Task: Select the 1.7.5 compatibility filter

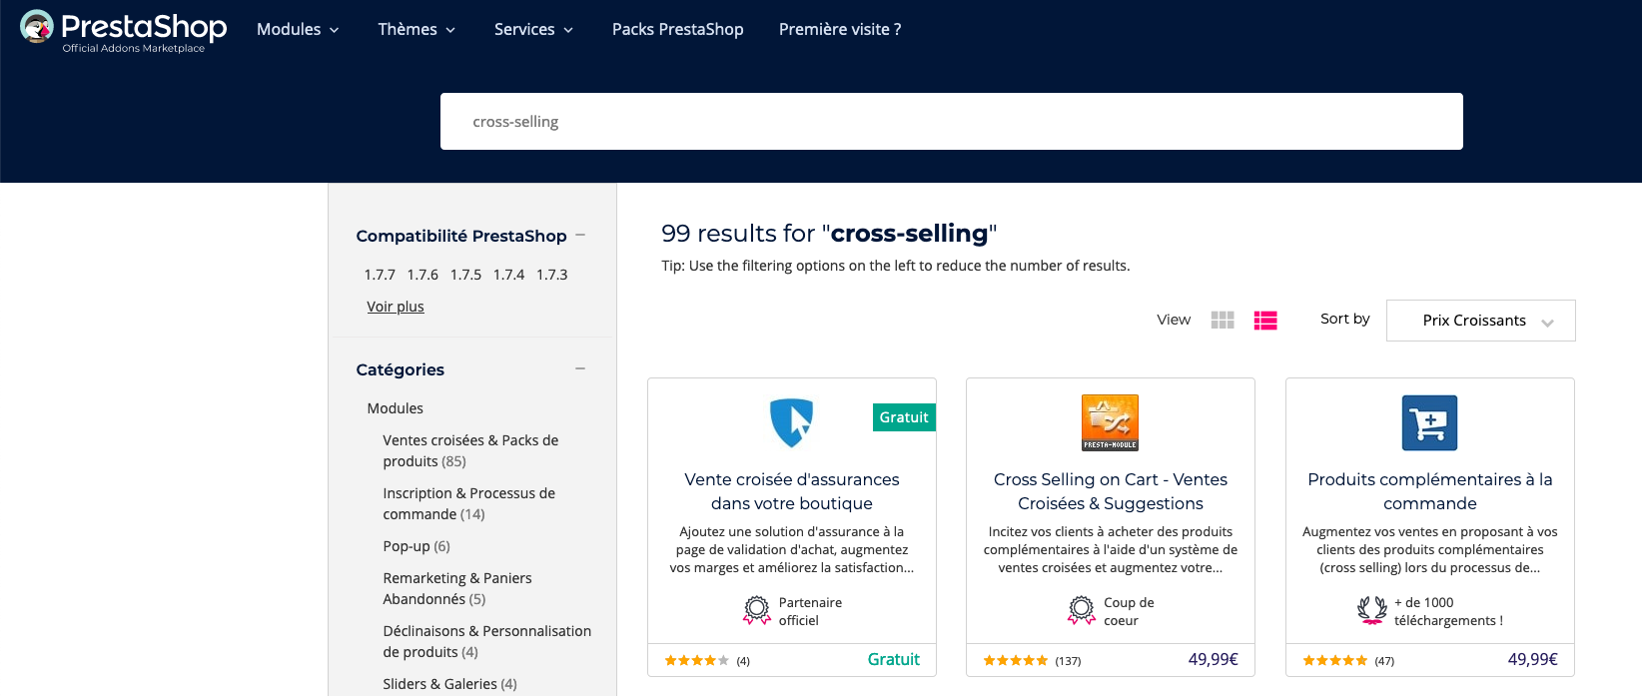Action: pyautogui.click(x=465, y=275)
